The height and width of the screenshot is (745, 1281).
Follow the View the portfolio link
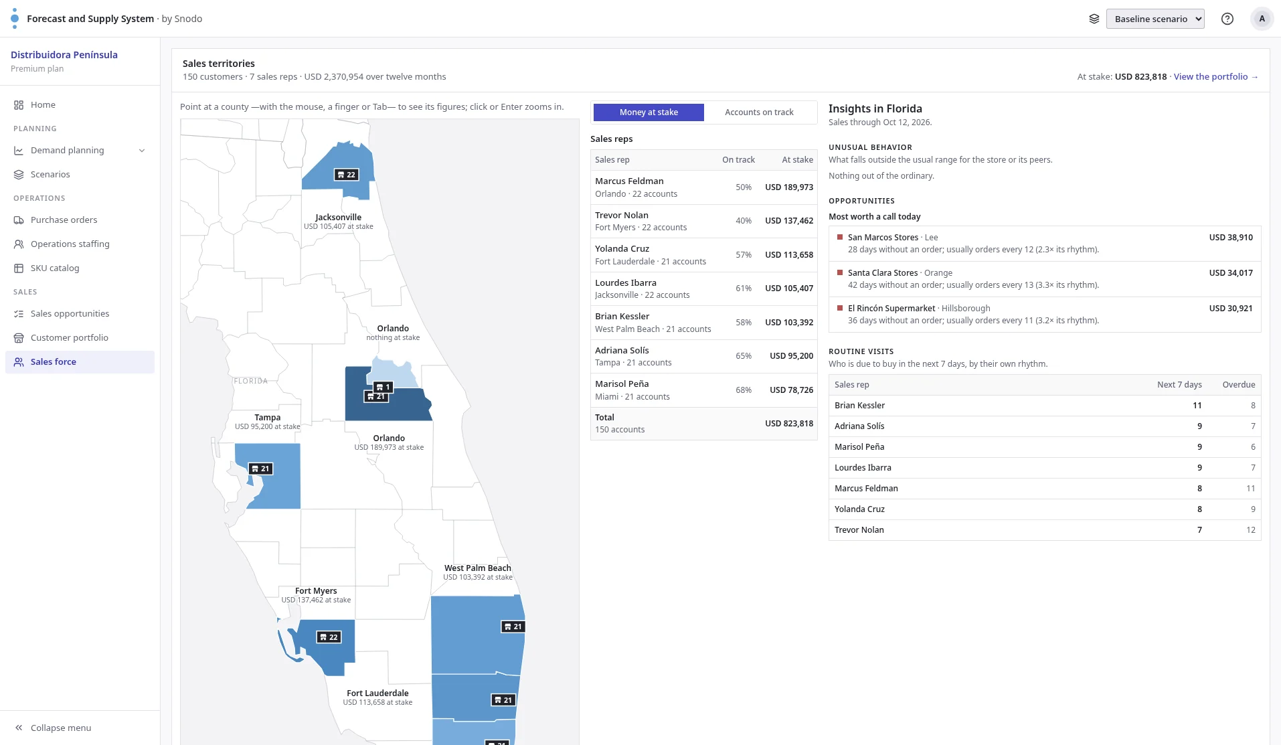point(1215,77)
